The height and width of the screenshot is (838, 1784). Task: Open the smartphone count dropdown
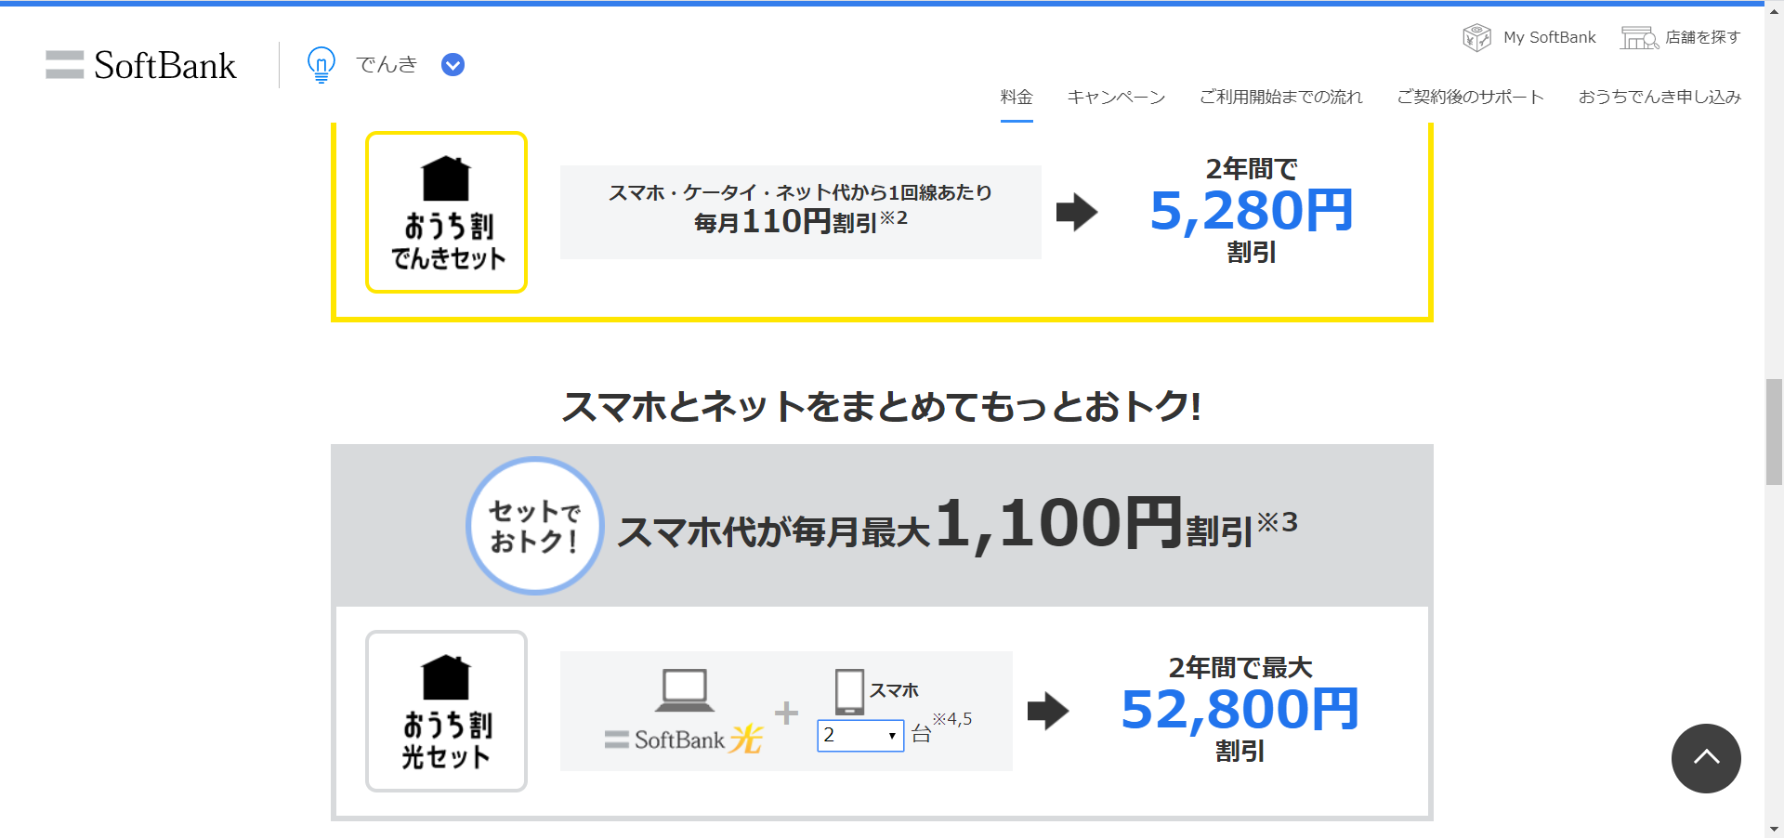click(x=860, y=735)
